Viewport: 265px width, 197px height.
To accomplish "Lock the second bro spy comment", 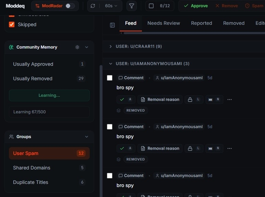I will tap(194, 148).
